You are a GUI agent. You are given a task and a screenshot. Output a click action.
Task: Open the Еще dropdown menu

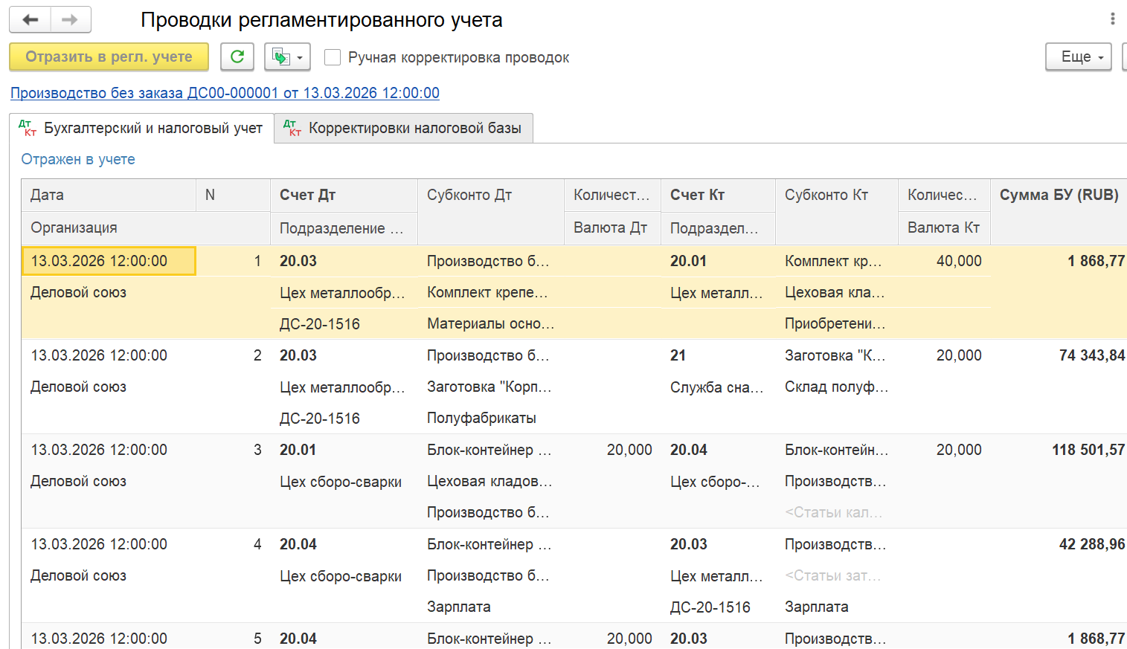coord(1079,56)
